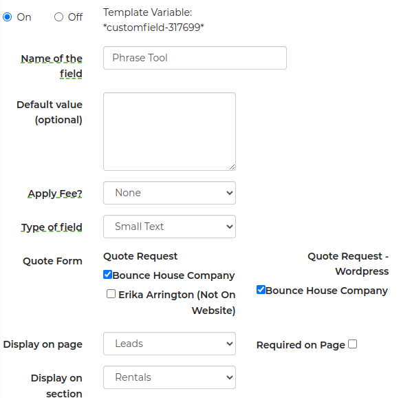Select the Off radio button
412x398 pixels.
tap(58, 17)
